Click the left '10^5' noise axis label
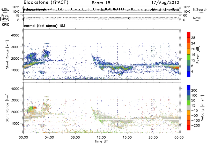This screenshot has width=207, height=143. coord(16,7)
